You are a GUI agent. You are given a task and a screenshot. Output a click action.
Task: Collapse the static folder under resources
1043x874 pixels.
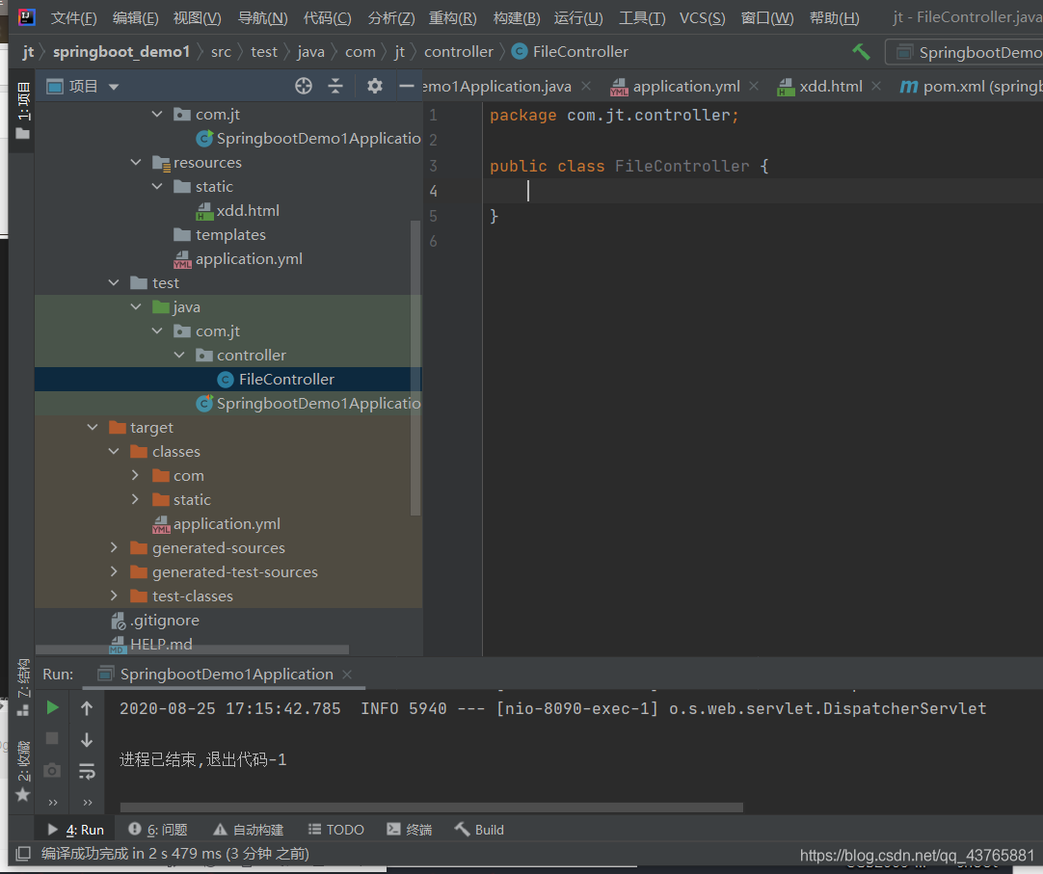(x=158, y=186)
